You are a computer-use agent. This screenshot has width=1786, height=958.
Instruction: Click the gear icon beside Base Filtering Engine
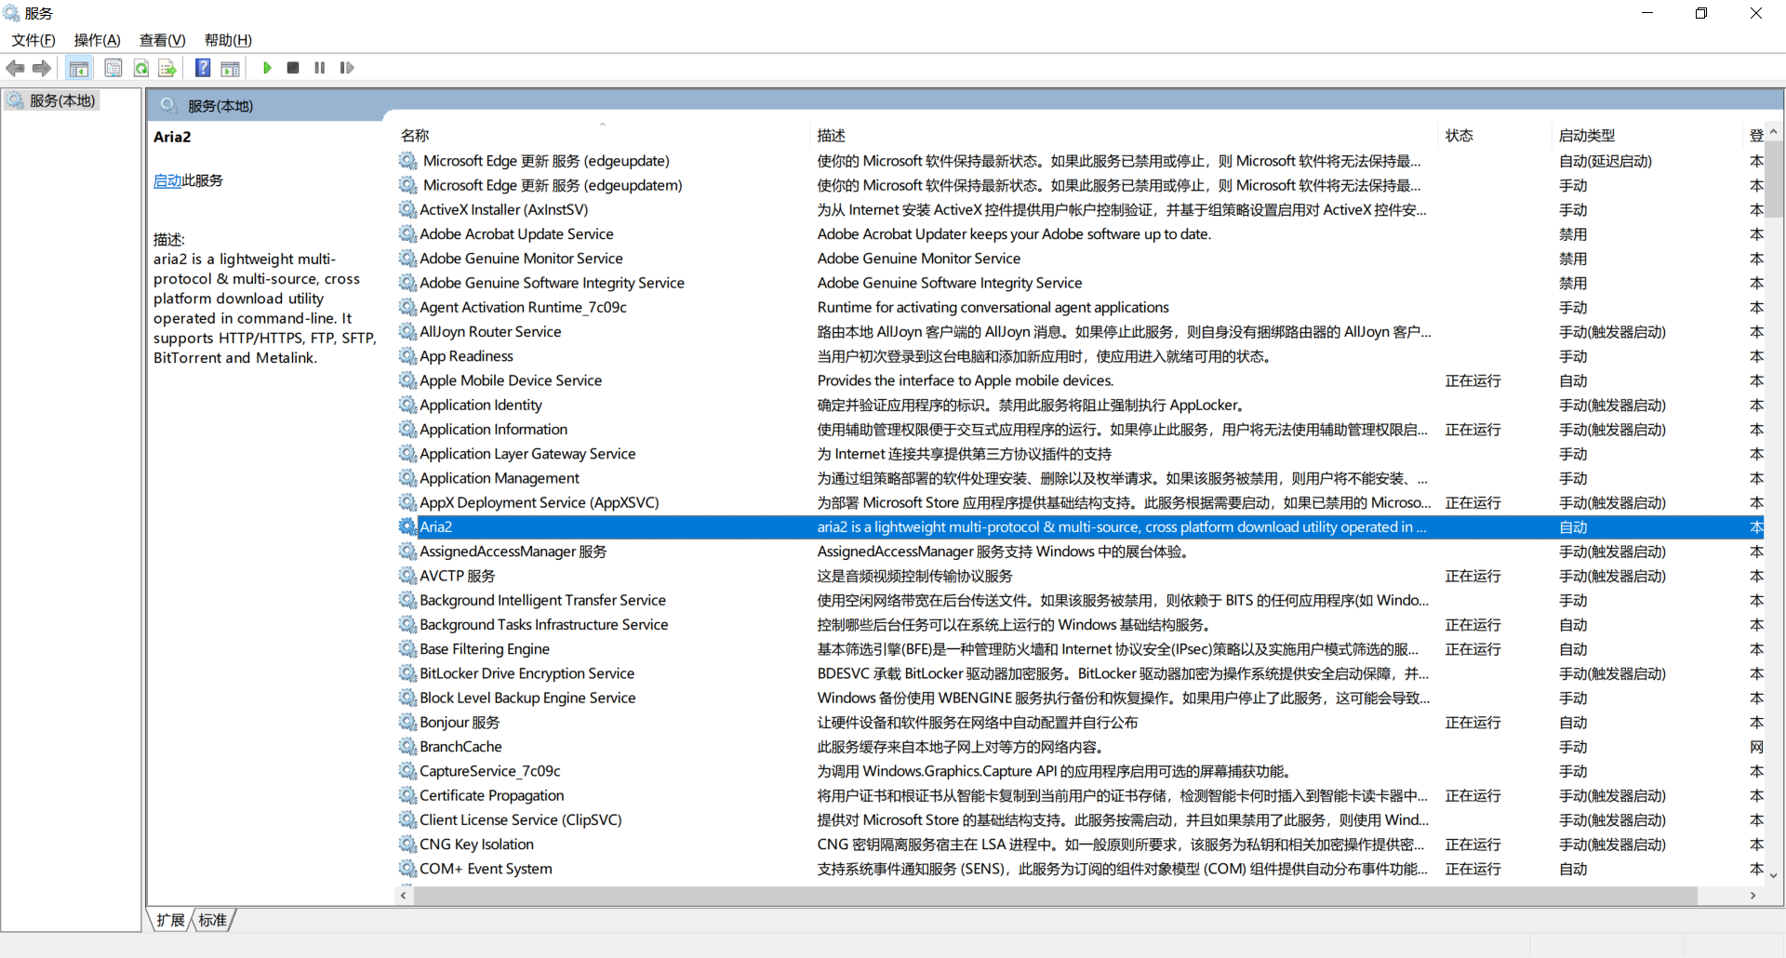click(407, 648)
